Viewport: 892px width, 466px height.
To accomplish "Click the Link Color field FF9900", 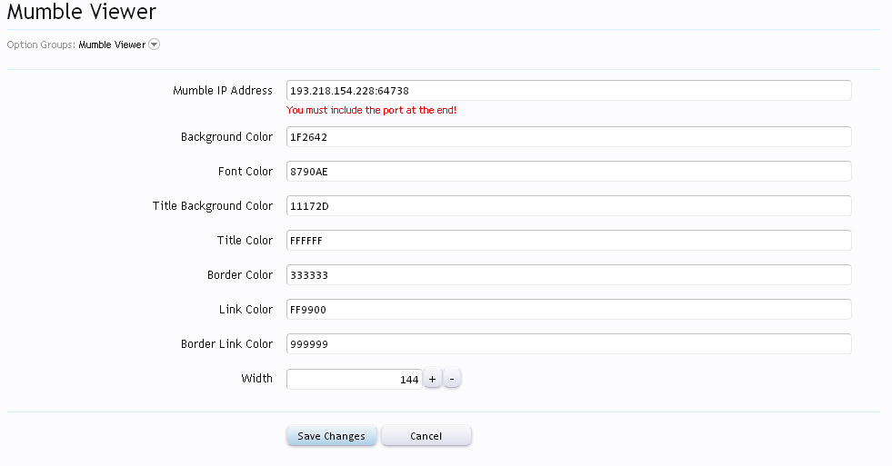I will (x=569, y=310).
